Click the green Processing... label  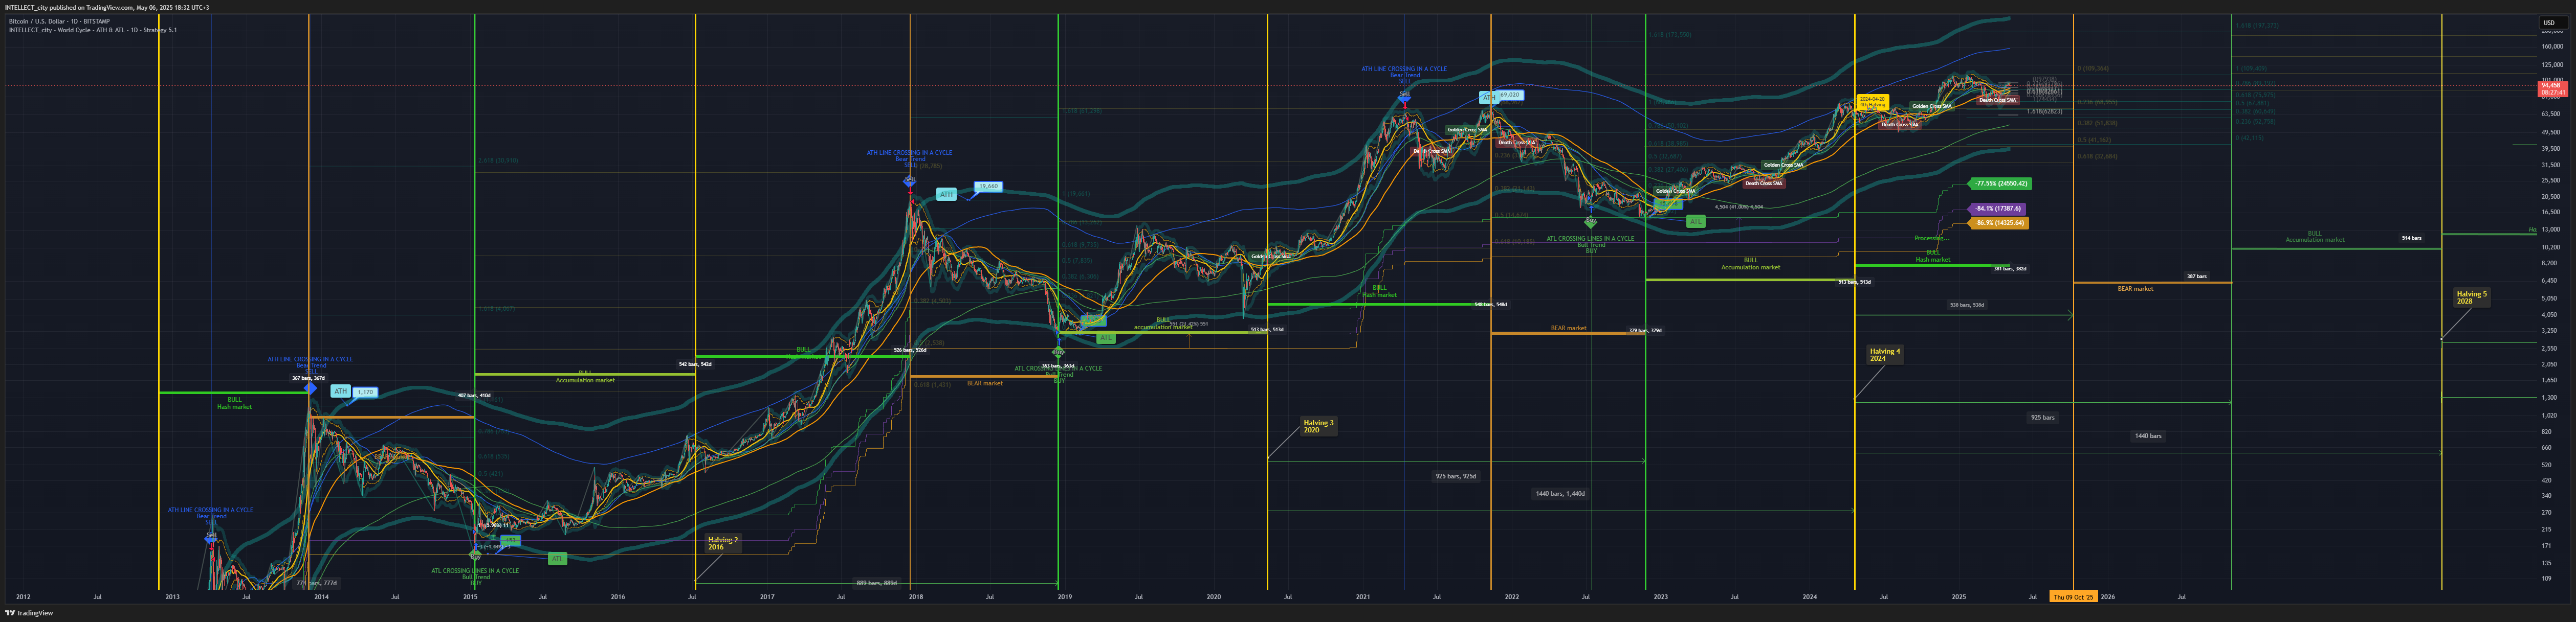pos(1931,239)
